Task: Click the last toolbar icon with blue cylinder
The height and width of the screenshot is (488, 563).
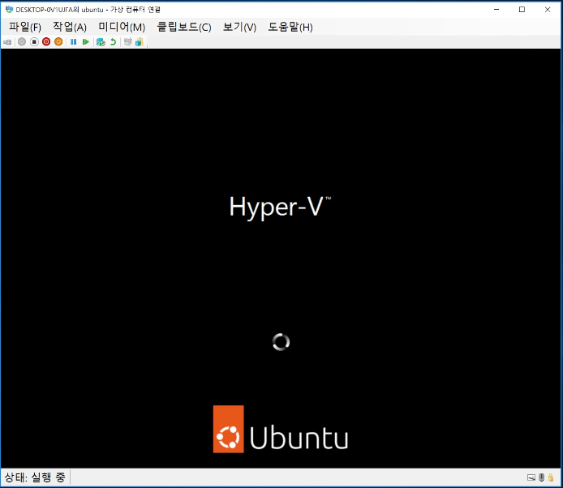Action: click(140, 42)
